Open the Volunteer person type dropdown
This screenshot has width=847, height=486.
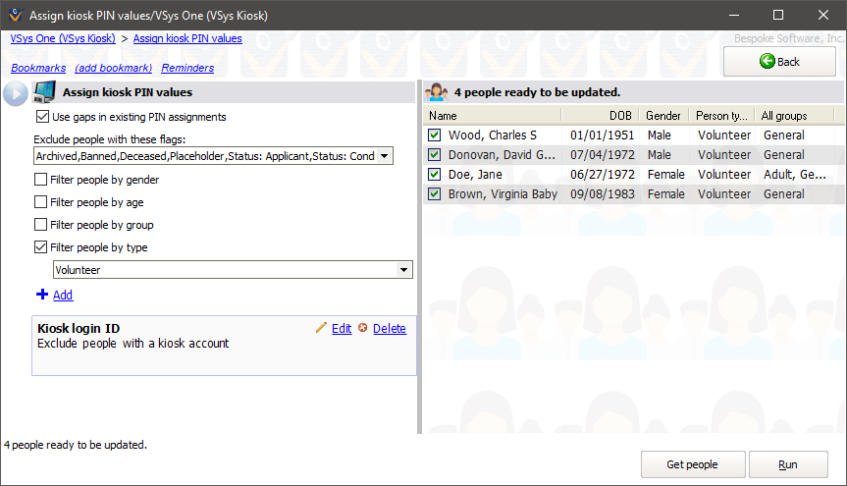click(403, 270)
